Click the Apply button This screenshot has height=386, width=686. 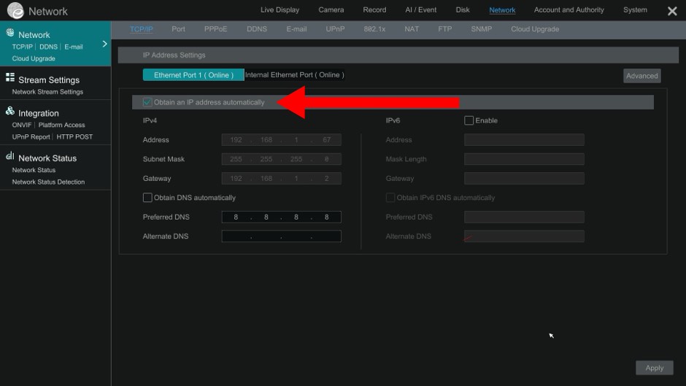tap(655, 368)
